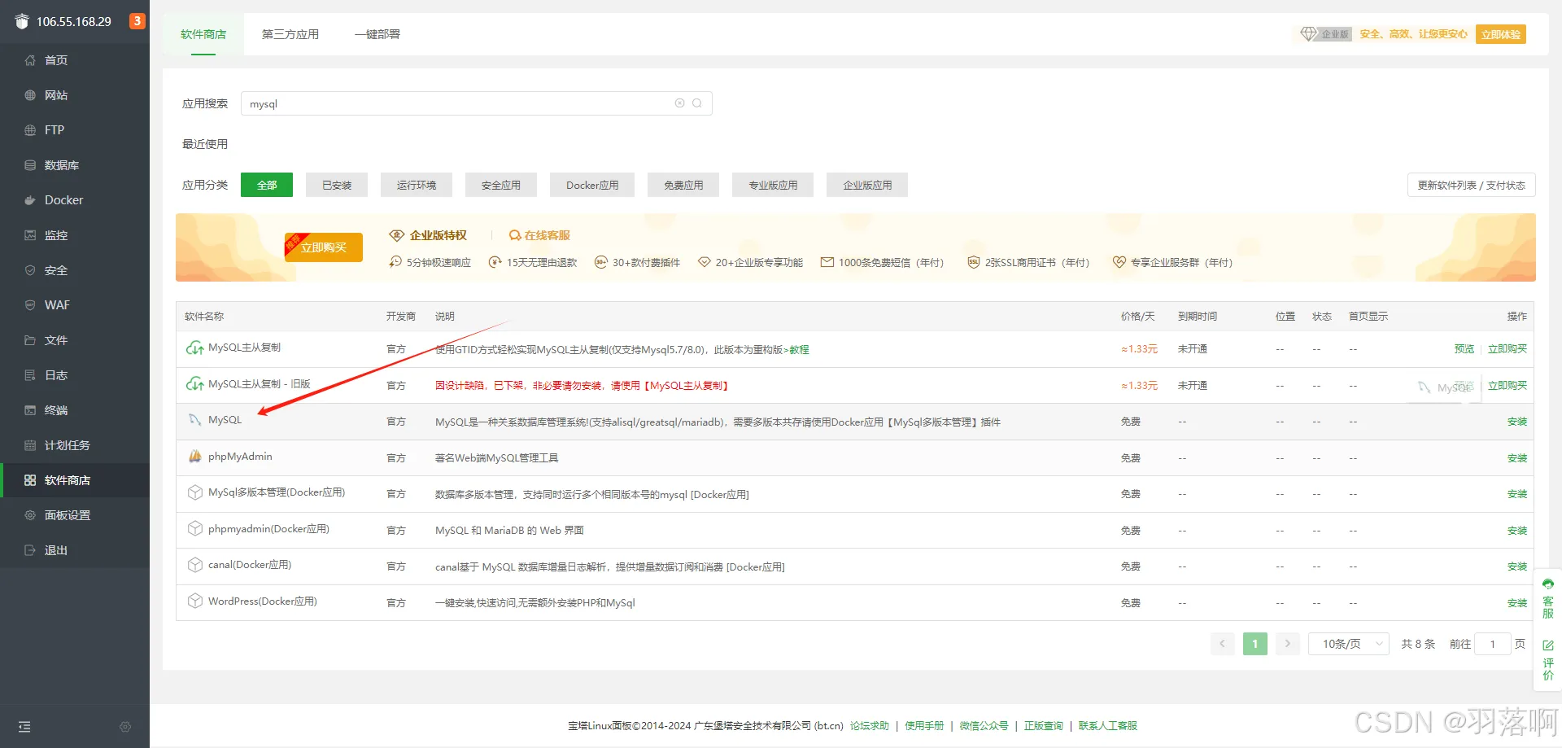
Task: Clear the mysql search text with x icon
Action: click(x=679, y=103)
